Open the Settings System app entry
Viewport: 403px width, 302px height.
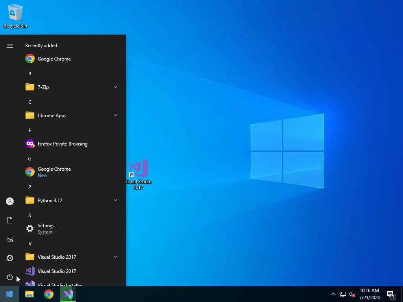pyautogui.click(x=72, y=228)
